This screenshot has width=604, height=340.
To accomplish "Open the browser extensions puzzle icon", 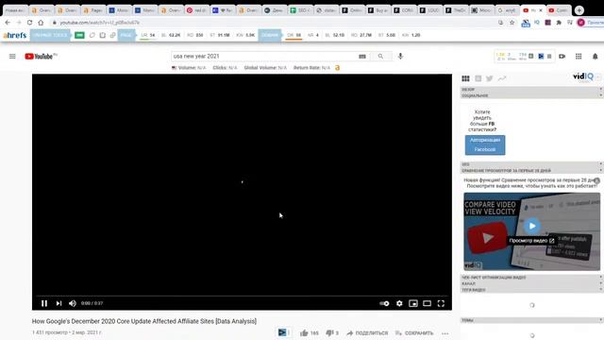I will 559,23.
